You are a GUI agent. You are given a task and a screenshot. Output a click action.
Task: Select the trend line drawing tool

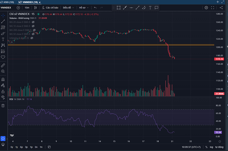[x=3, y=21]
